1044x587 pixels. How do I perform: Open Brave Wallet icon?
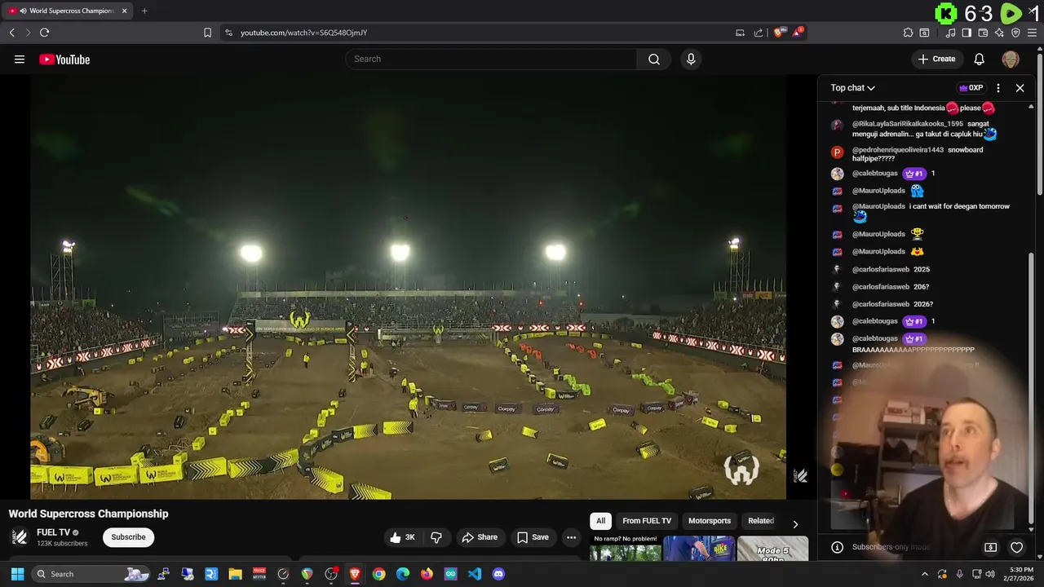point(983,33)
